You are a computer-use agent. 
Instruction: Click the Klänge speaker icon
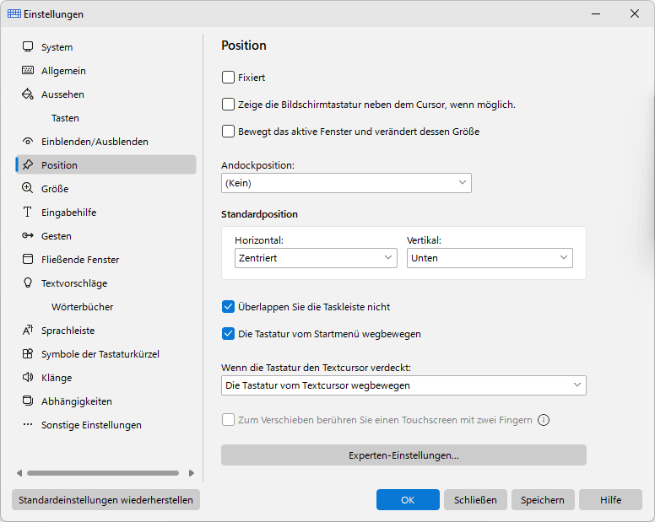28,377
